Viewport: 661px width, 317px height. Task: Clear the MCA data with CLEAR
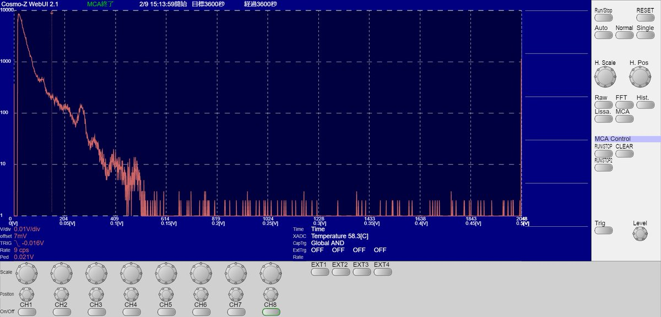[624, 154]
